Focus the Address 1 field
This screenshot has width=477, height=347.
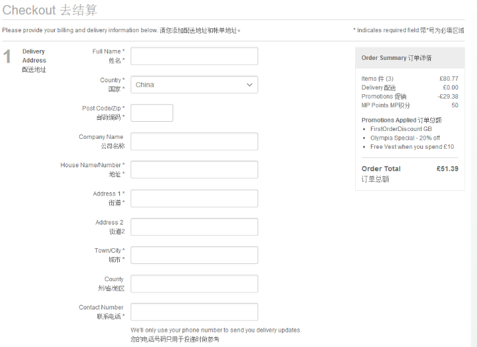(x=194, y=198)
